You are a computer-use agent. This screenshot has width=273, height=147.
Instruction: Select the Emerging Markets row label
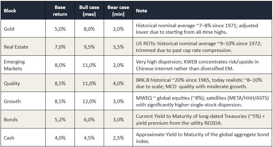23,65
